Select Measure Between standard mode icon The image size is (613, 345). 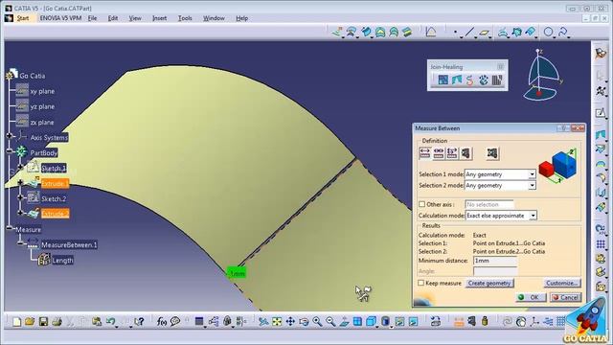[425, 153]
